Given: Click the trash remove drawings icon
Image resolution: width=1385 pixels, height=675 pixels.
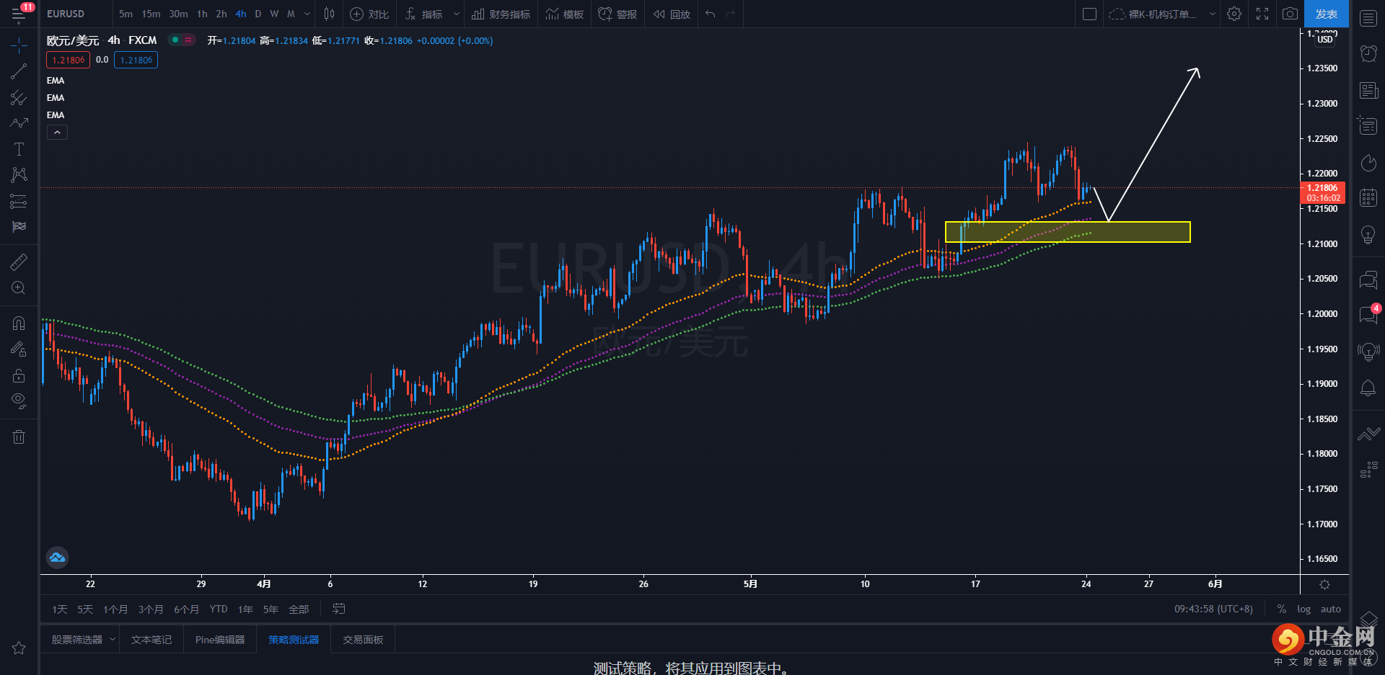Looking at the screenshot, I should pyautogui.click(x=19, y=437).
